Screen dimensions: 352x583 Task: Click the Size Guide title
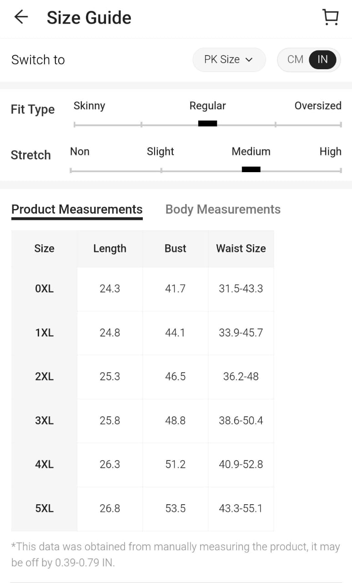[89, 18]
